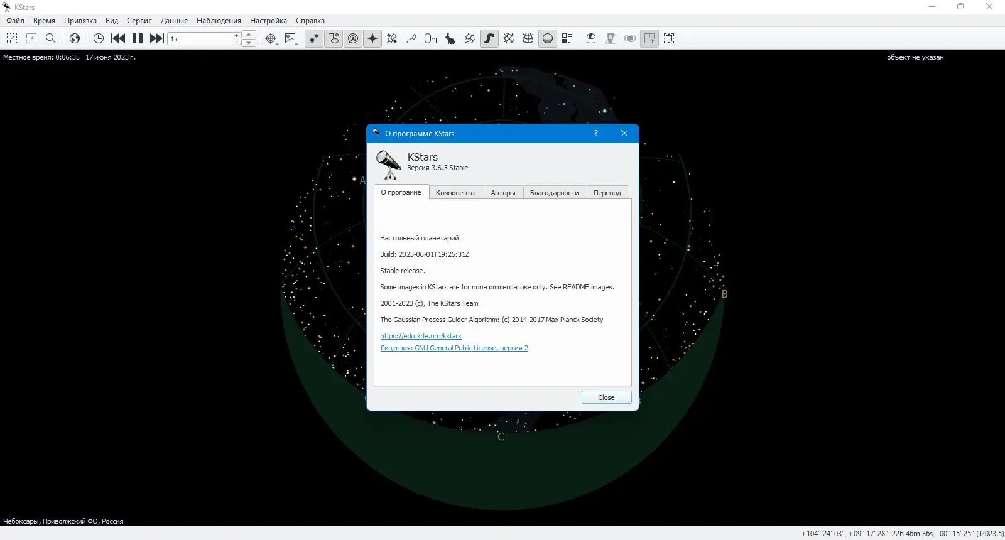The width and height of the screenshot is (1005, 540).
Task: Maximize the KStars main window
Action: 960,7
